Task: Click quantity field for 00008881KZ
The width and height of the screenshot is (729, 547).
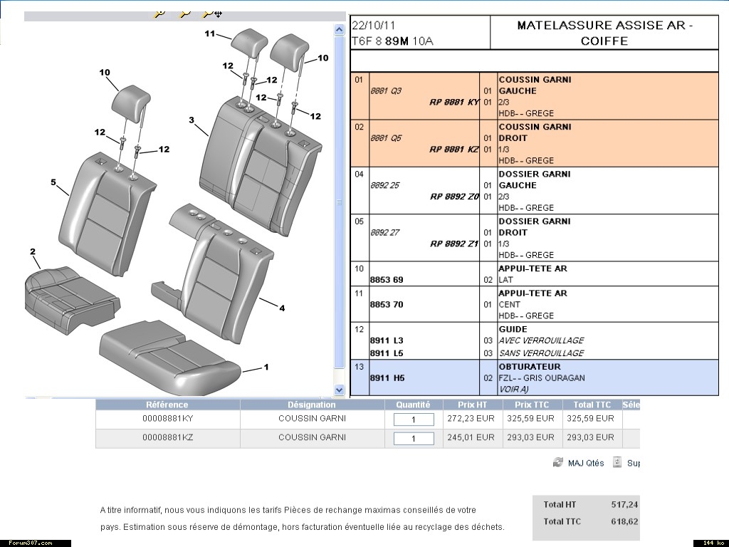Action: 413,439
